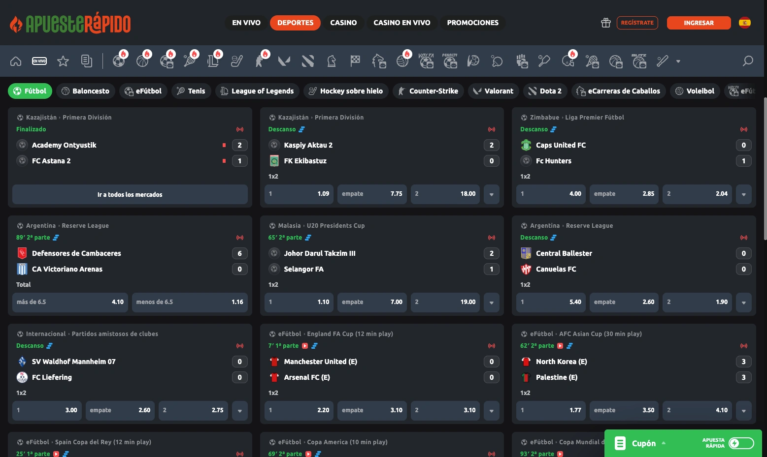This screenshot has height=457, width=767.
Task: Open the search magnifier icon
Action: click(748, 61)
